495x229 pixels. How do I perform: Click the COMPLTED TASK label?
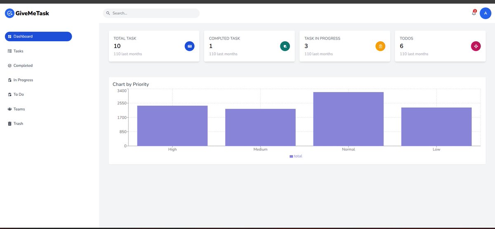pyautogui.click(x=224, y=38)
